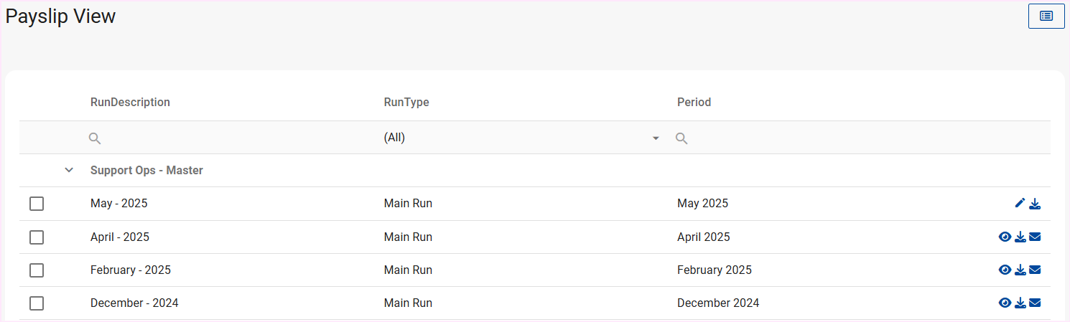This screenshot has height=322, width=1070.
Task: Select the April - 2025 row checkbox
Action: point(37,237)
